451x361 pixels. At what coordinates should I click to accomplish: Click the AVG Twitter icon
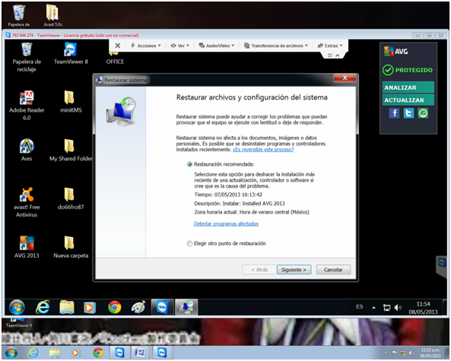point(408,113)
